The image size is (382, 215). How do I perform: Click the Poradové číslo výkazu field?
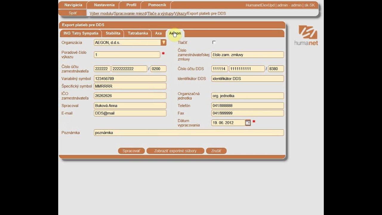pos(127,55)
